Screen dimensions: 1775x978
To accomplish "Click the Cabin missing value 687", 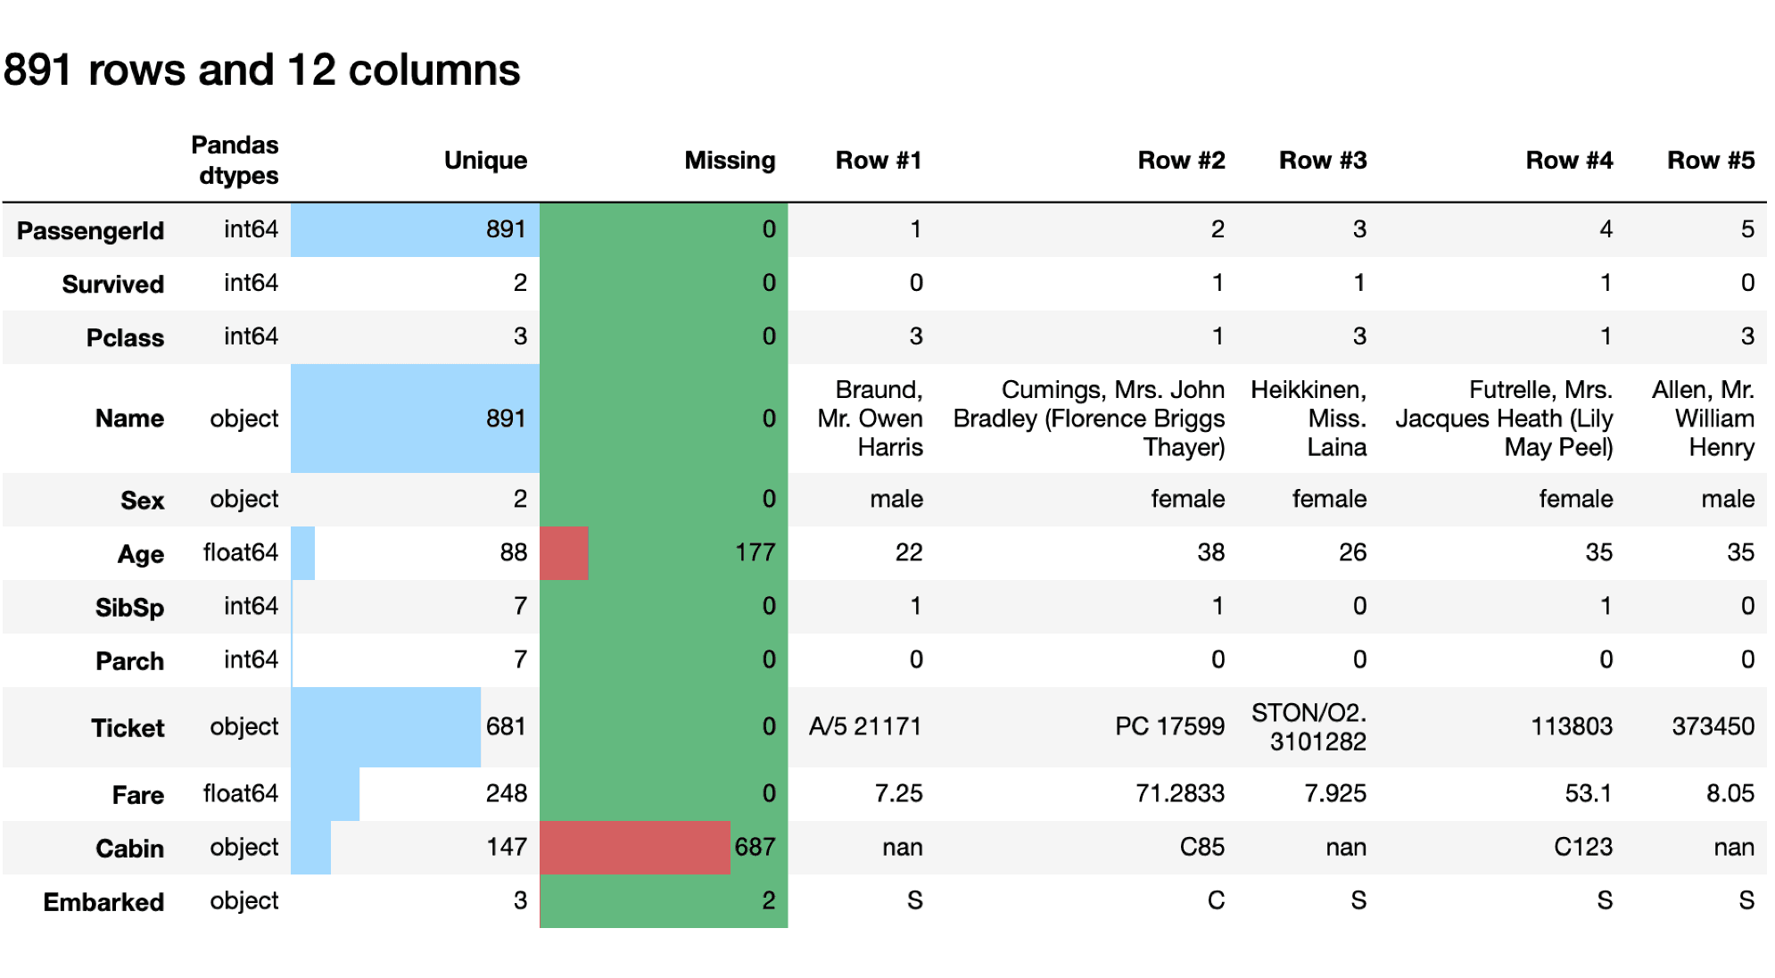I will coord(755,847).
